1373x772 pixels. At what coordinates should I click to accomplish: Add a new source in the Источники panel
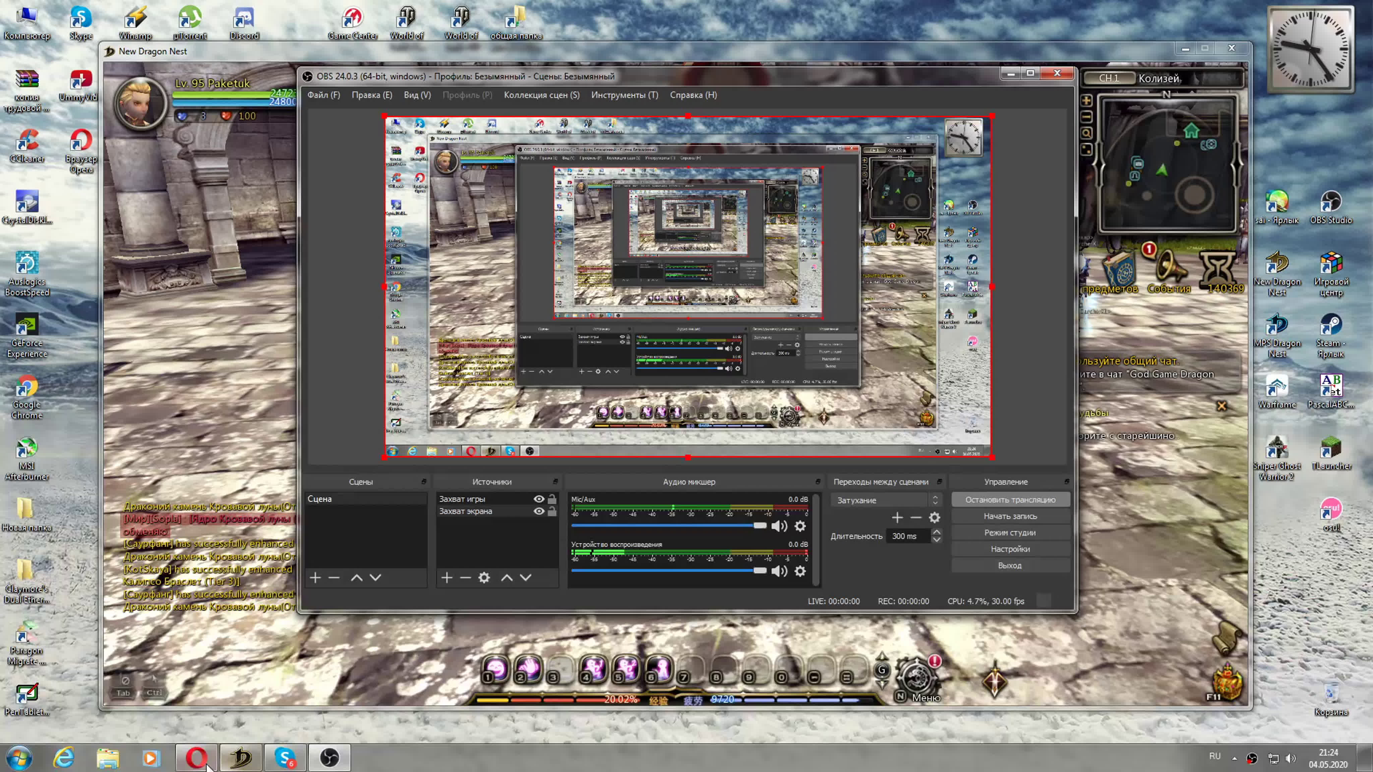[446, 578]
